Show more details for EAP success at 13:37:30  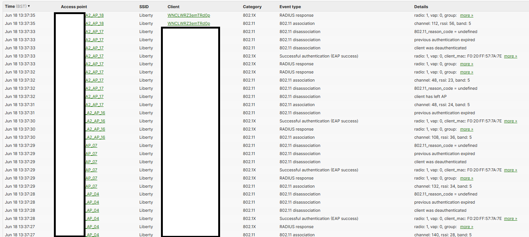[510, 121]
